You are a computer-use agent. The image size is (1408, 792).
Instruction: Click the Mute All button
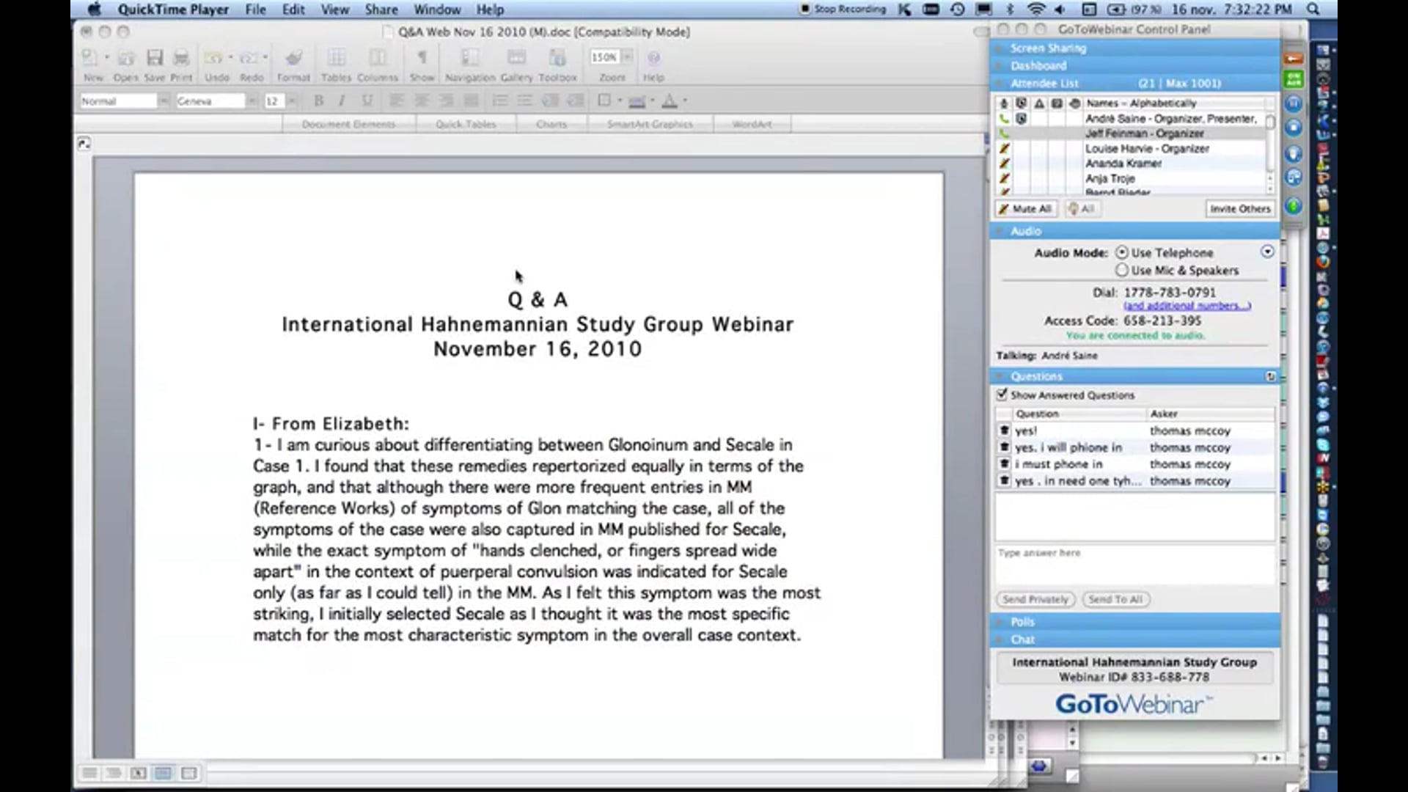(1024, 209)
